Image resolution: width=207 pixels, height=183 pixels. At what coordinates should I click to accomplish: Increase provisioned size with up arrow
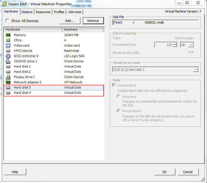(175, 43)
